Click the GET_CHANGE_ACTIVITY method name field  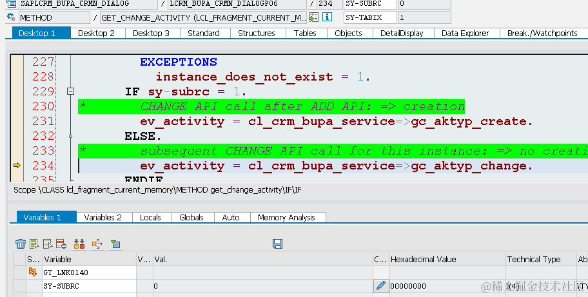click(x=203, y=17)
